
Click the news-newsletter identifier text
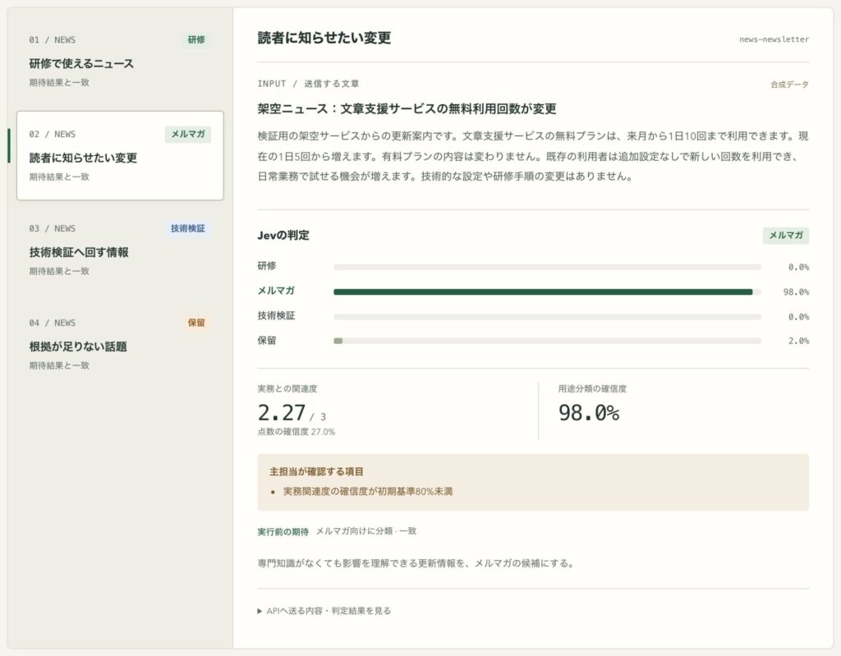774,39
